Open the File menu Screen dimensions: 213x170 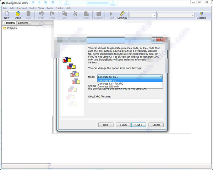(x=5, y=8)
